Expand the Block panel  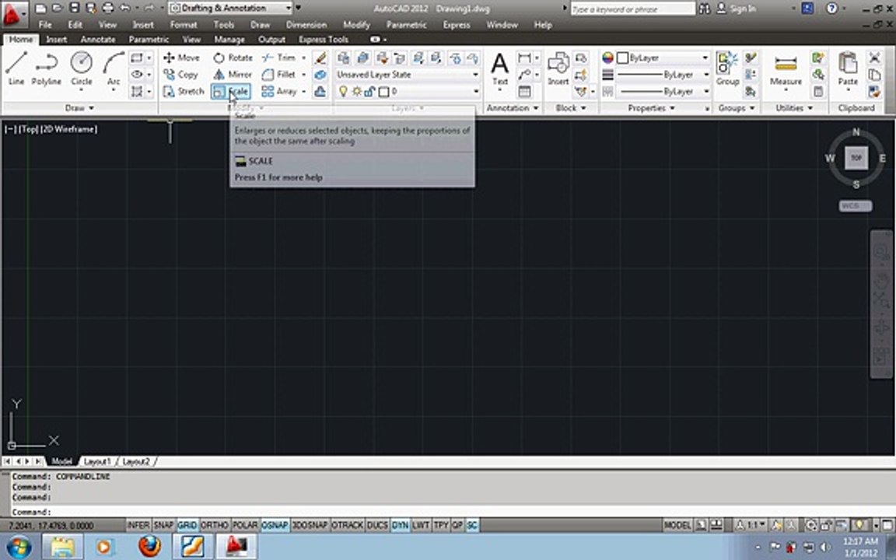pyautogui.click(x=571, y=108)
